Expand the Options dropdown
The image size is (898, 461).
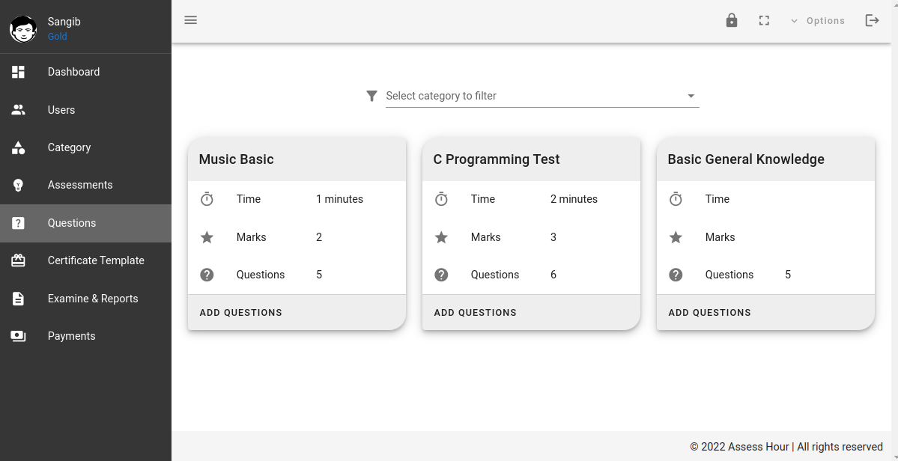pos(818,21)
